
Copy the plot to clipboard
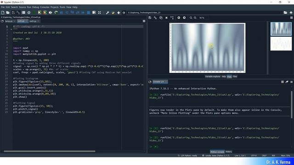(161, 18)
